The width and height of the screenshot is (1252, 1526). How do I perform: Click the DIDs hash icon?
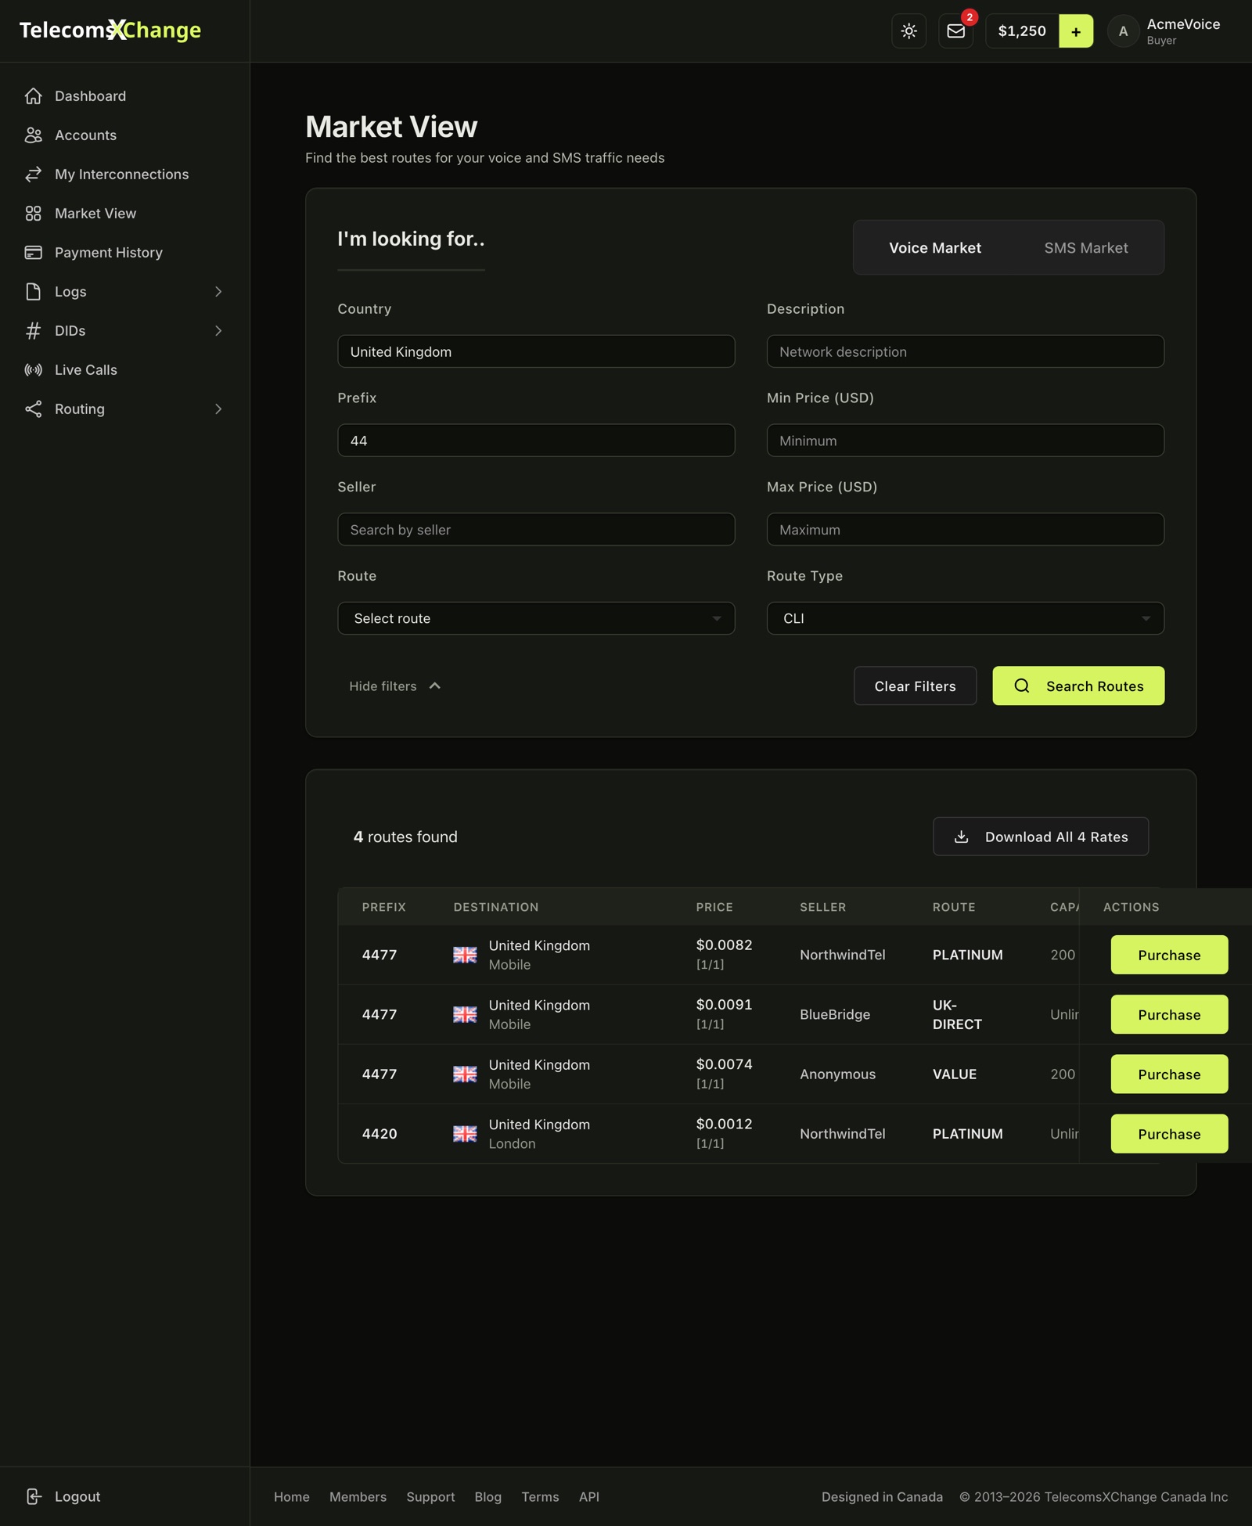33,330
